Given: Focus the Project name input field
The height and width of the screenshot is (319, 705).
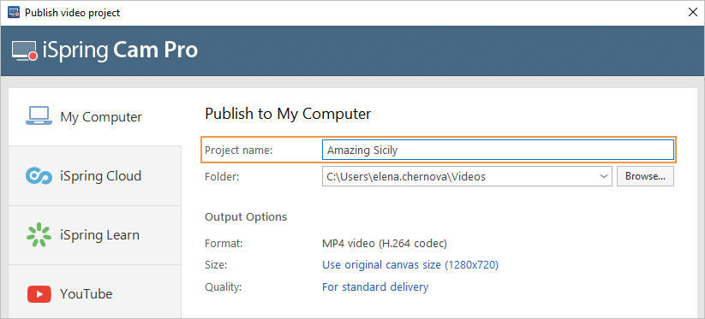Looking at the screenshot, I should tap(498, 150).
